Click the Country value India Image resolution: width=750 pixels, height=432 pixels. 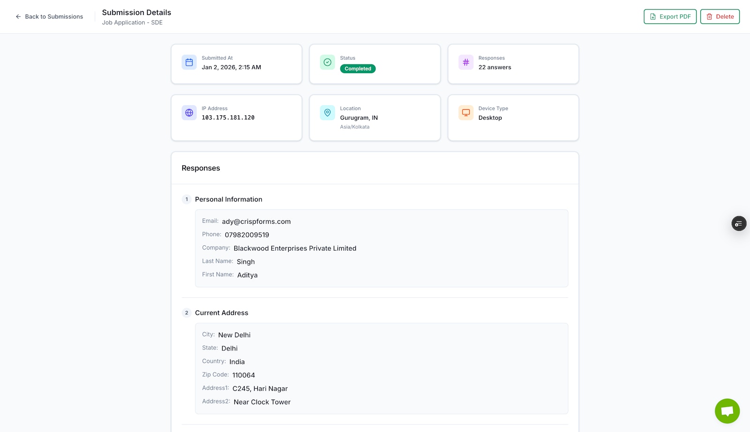237,362
